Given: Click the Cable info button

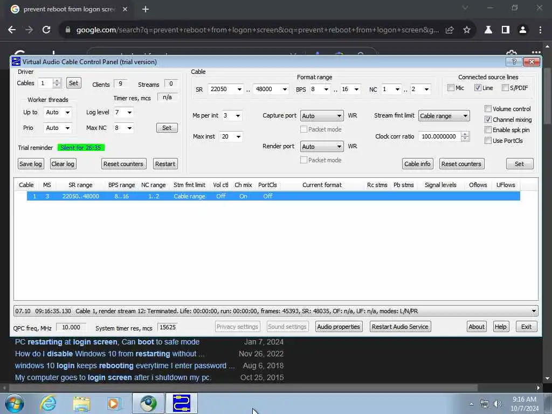Looking at the screenshot, I should (x=417, y=164).
